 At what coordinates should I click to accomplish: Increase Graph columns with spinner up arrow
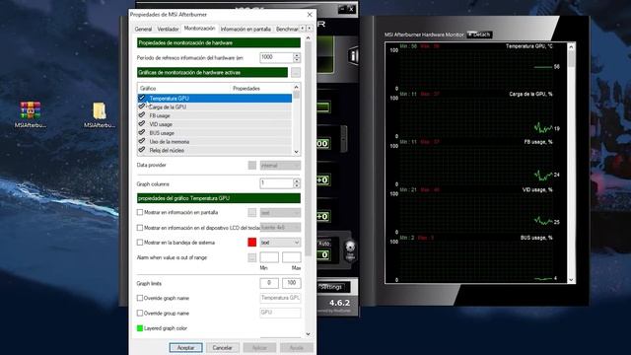(x=297, y=181)
